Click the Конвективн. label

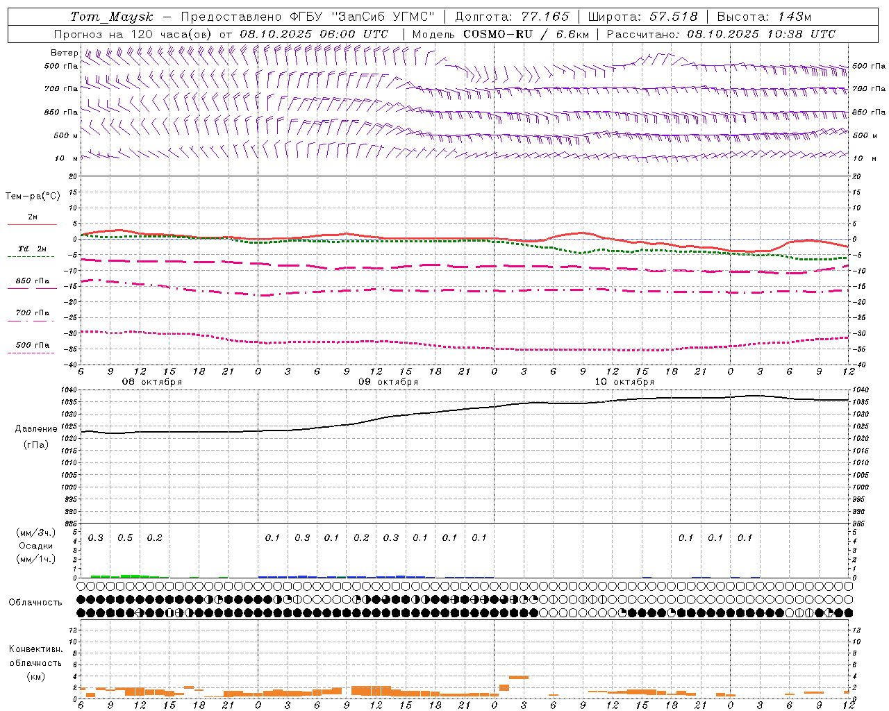[x=35, y=649]
